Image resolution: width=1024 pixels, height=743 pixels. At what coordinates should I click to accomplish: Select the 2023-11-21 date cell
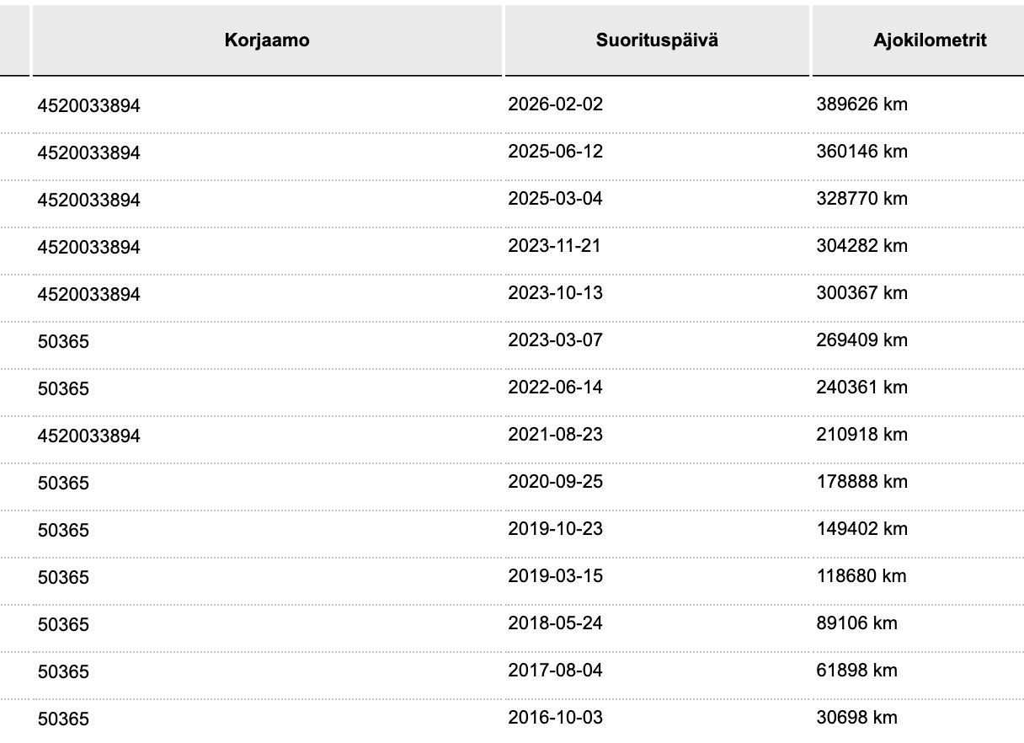pos(554,246)
